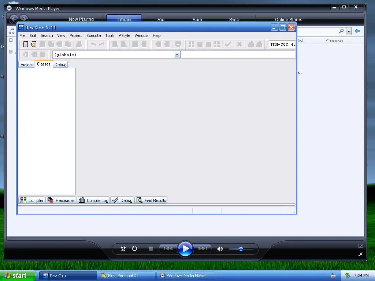
Task: Turn repeat on in Media Player
Action: (135, 249)
